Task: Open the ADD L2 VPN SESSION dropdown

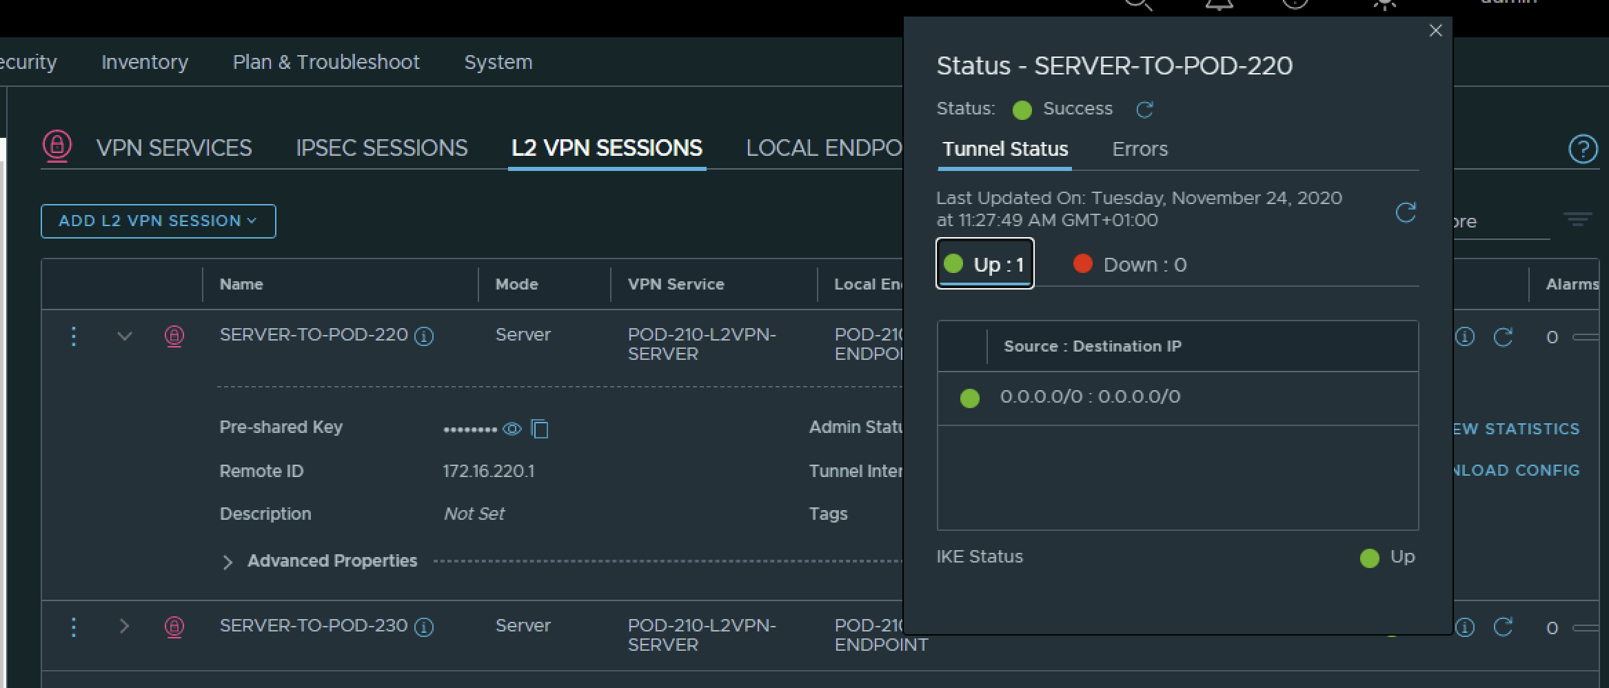Action: (158, 221)
